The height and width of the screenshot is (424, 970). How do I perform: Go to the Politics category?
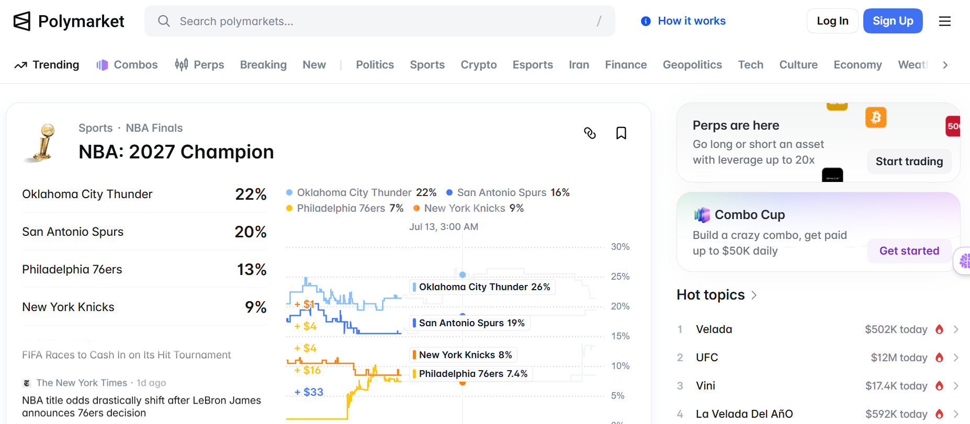375,65
